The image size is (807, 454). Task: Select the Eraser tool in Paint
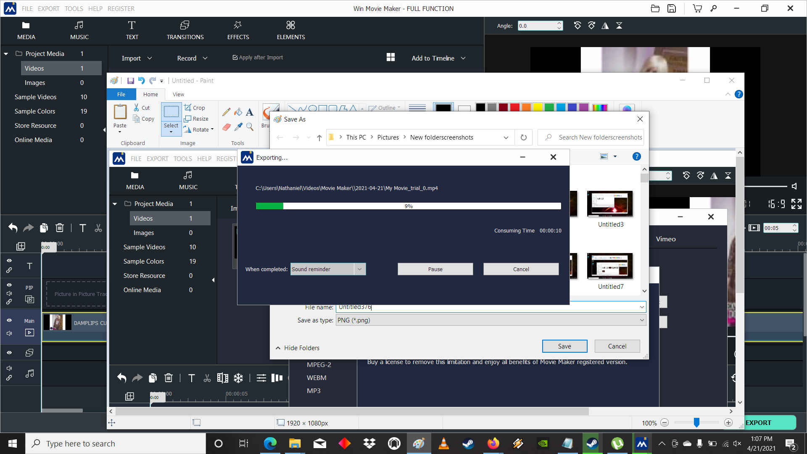[226, 127]
